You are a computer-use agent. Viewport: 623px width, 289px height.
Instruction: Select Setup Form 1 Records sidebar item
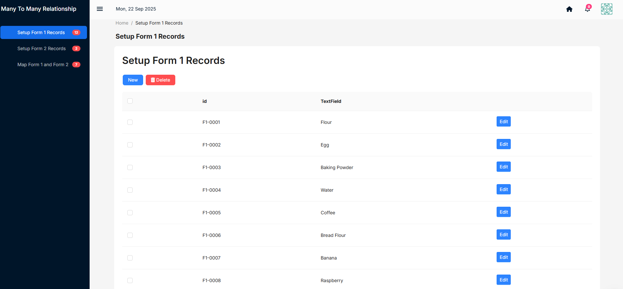coord(44,32)
